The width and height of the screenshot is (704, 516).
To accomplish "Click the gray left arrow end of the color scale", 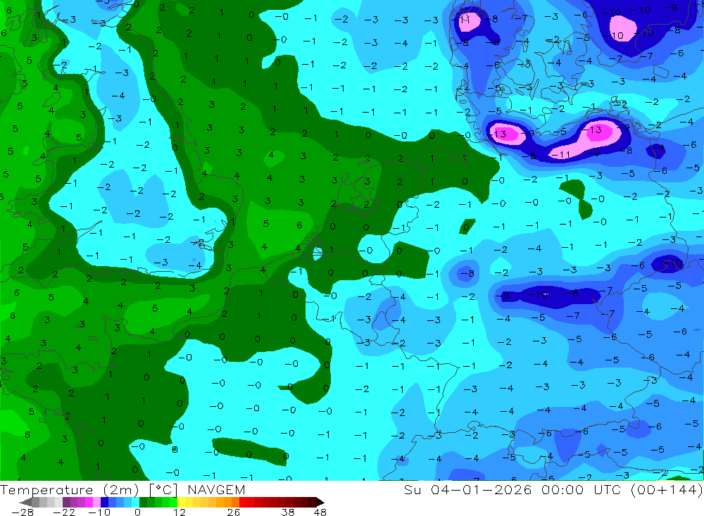I will [x=25, y=502].
